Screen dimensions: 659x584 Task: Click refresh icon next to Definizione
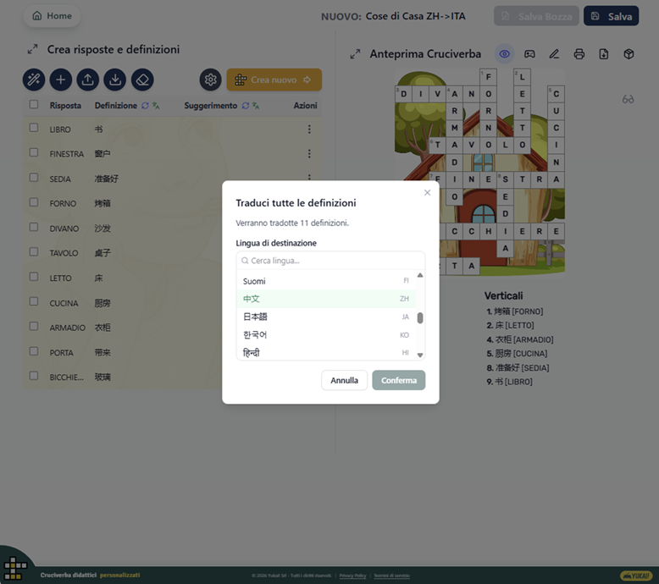pos(145,106)
